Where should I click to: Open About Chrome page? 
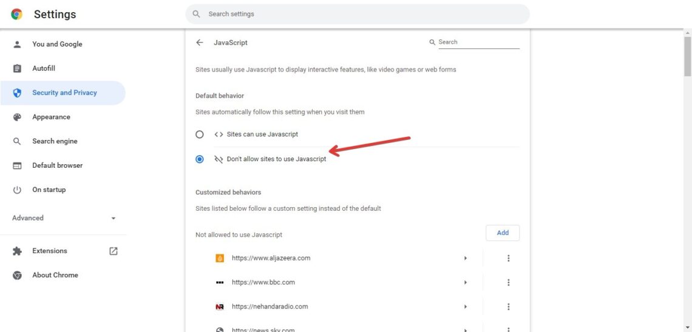(x=55, y=275)
